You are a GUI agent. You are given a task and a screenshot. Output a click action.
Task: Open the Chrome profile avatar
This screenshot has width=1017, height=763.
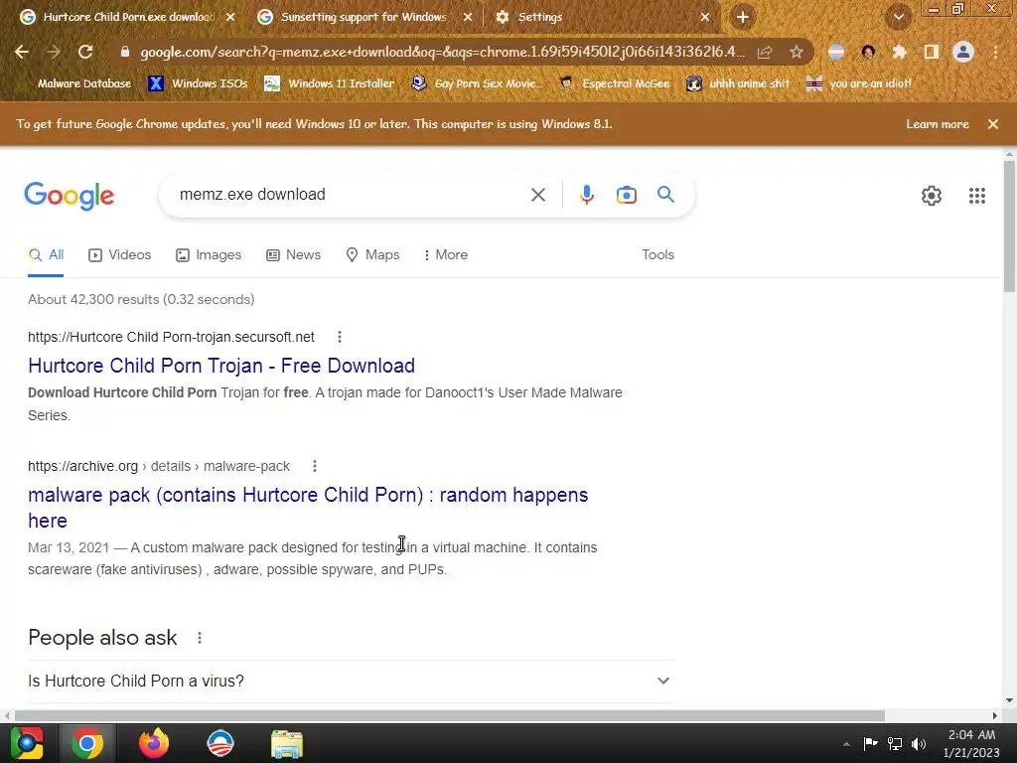coord(963,52)
